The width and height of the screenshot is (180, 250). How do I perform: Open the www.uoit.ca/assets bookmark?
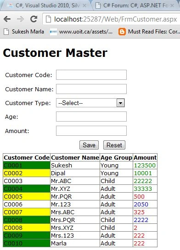click(x=81, y=32)
